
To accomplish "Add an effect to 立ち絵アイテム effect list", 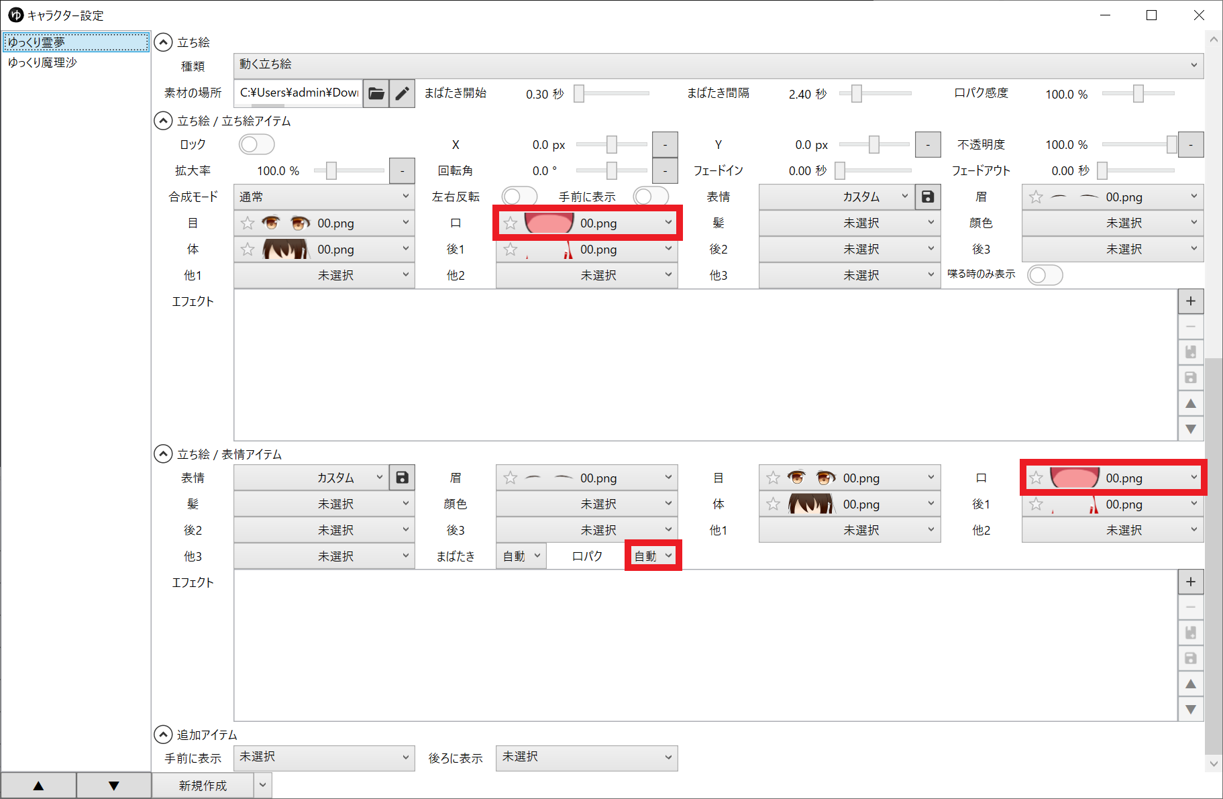I will 1190,301.
